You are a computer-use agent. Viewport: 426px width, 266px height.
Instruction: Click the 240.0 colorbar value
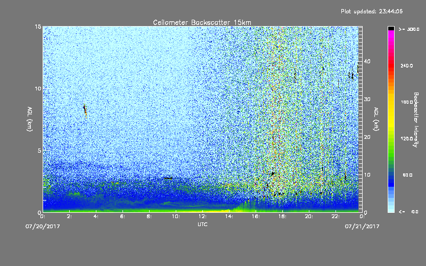pyautogui.click(x=407, y=65)
